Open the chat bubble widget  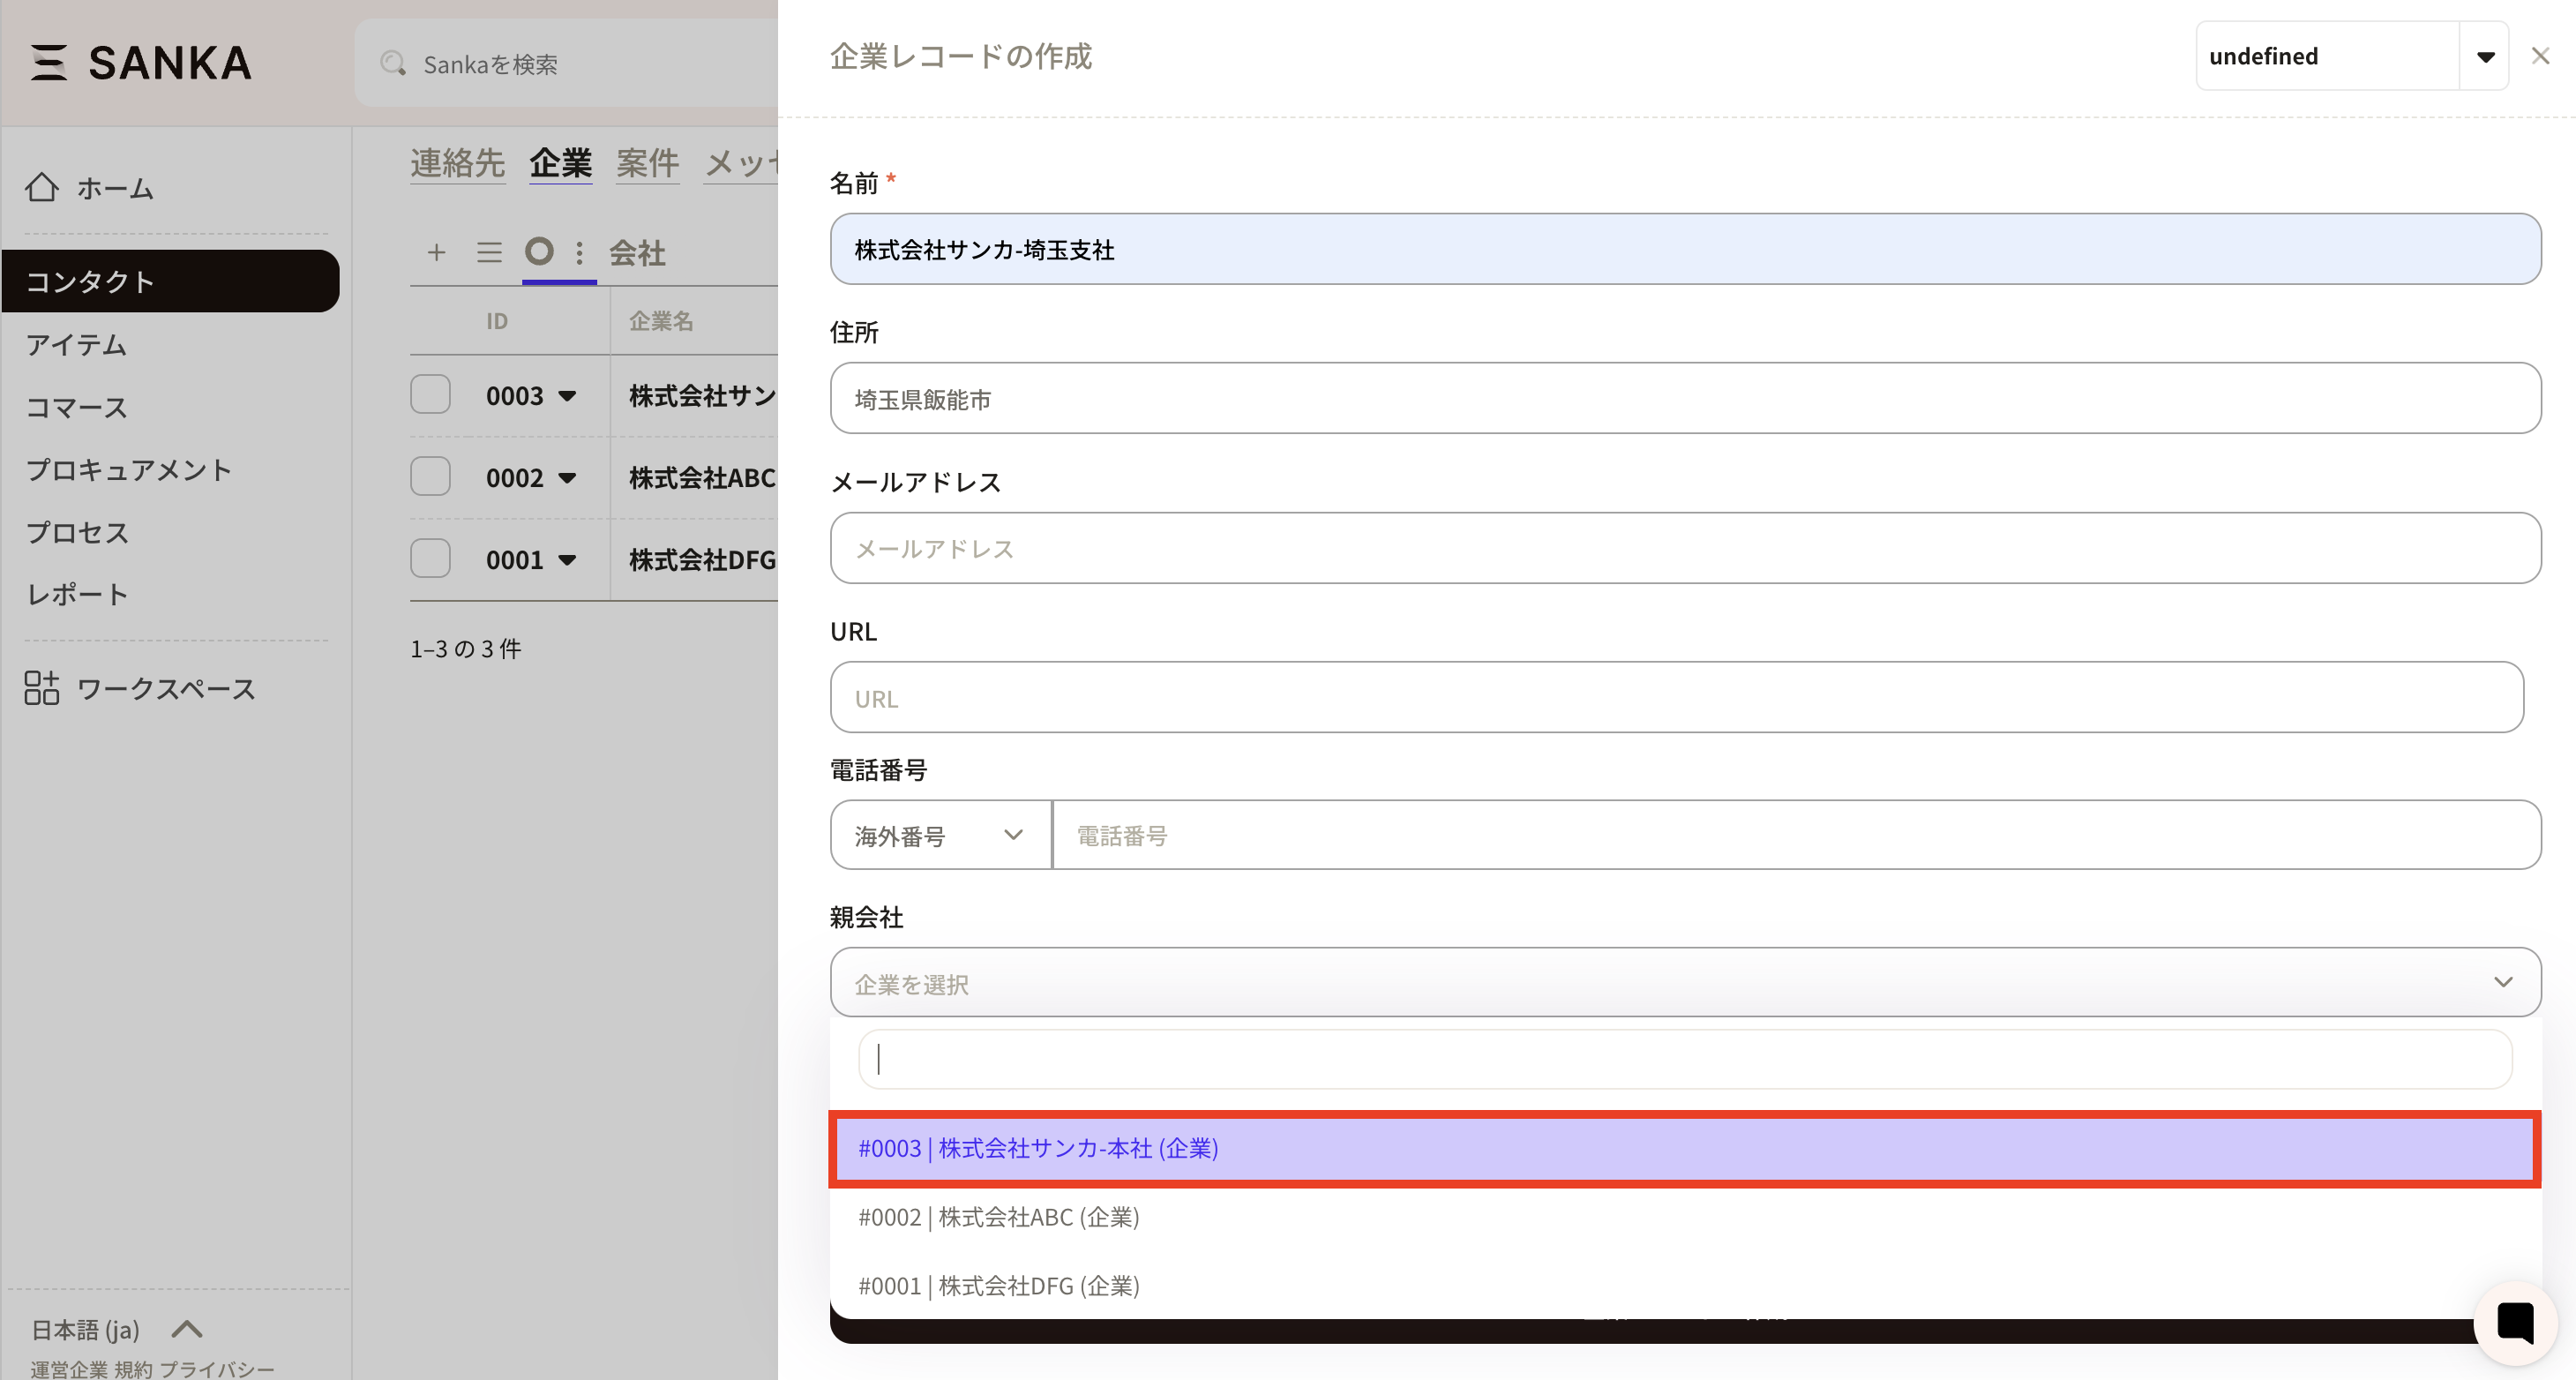(x=2514, y=1322)
